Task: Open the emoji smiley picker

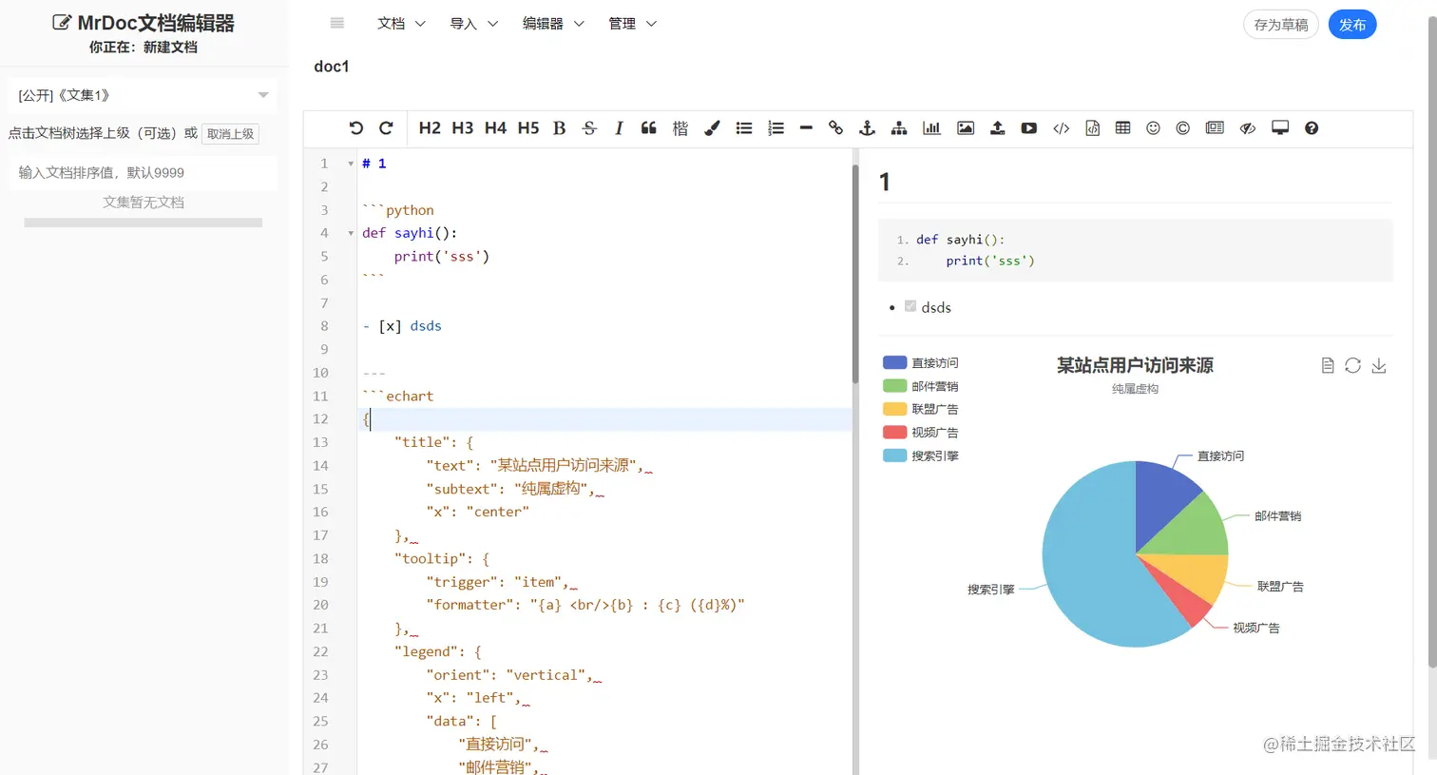Action: coord(1153,128)
